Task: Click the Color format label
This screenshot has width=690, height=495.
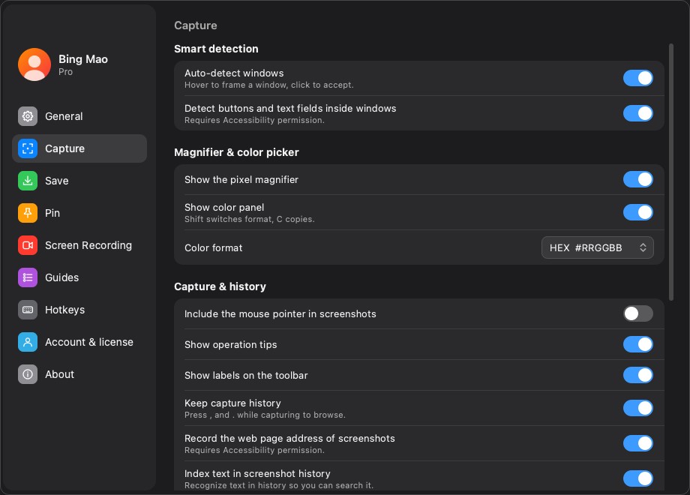Action: pos(214,247)
